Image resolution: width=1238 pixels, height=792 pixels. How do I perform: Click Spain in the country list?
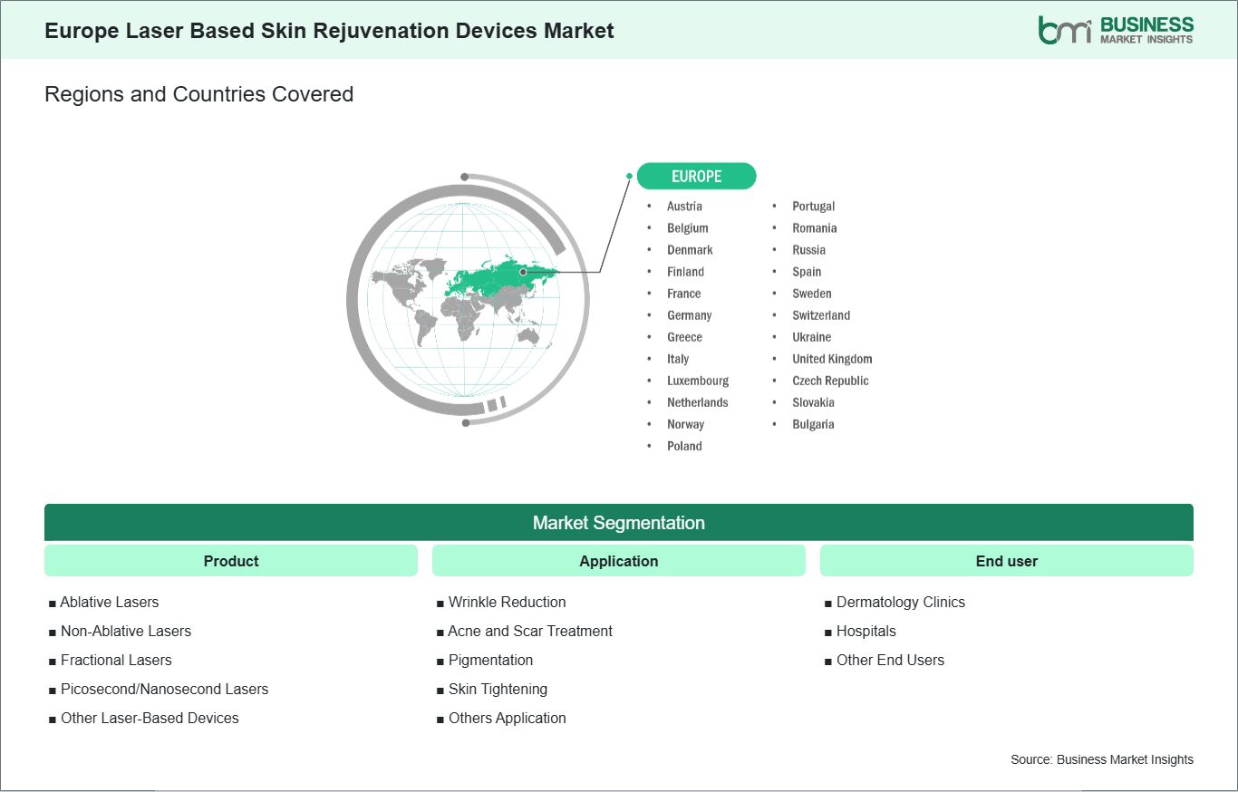pyautogui.click(x=807, y=272)
